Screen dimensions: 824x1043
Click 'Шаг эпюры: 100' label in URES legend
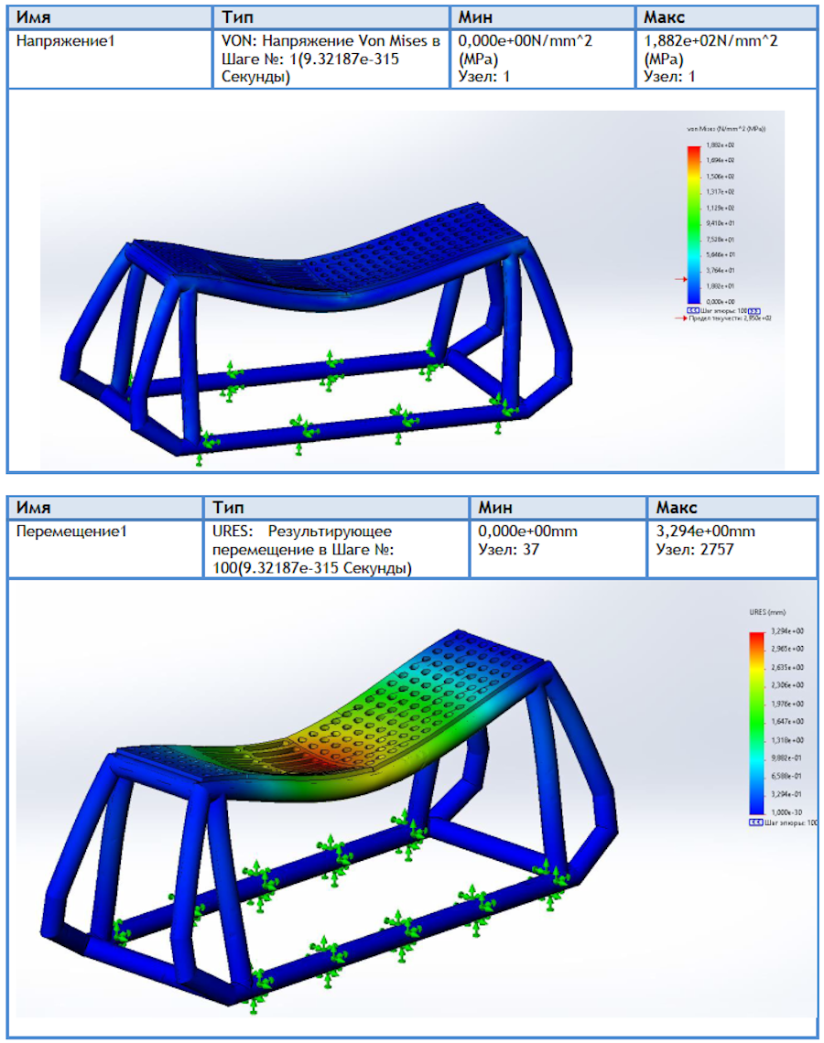pyautogui.click(x=791, y=823)
